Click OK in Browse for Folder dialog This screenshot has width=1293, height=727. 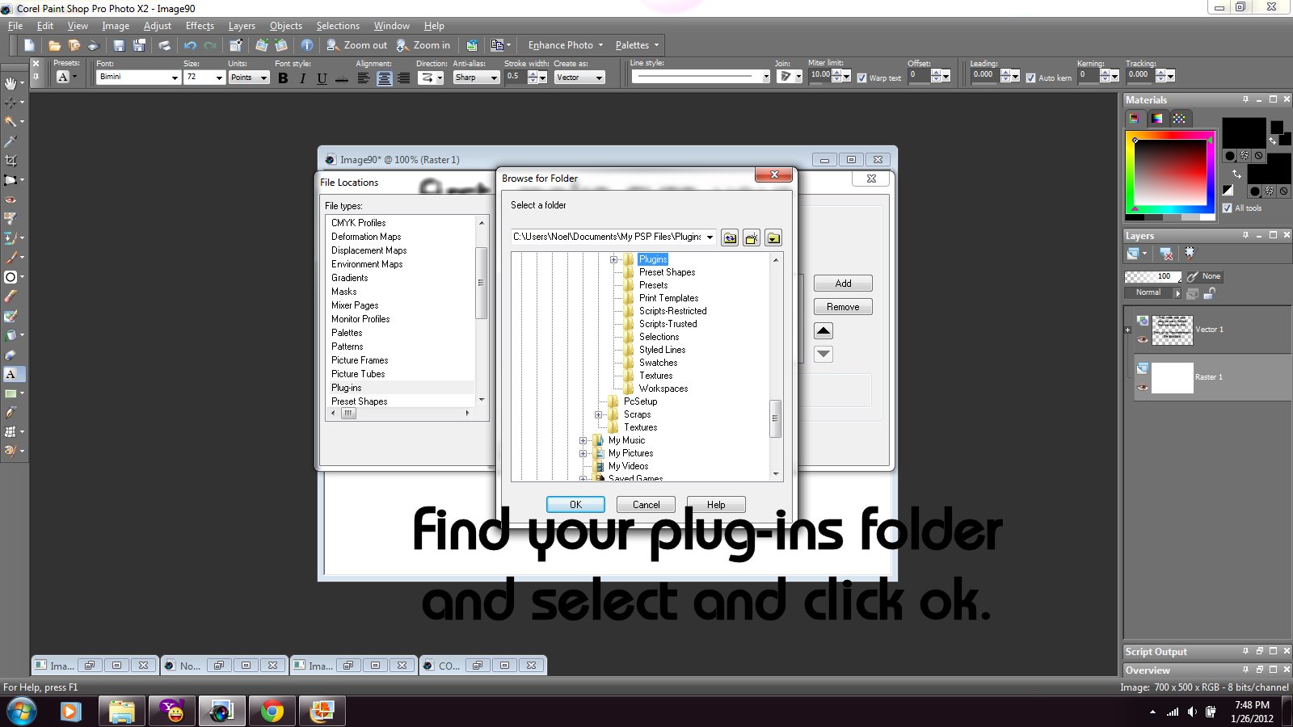(575, 505)
